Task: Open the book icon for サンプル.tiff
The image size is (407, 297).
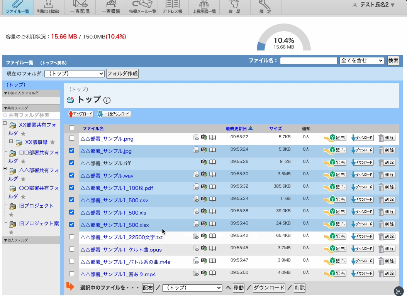Action: pos(212,163)
